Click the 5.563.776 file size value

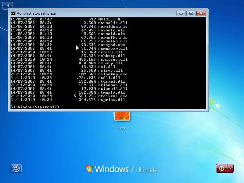click(85, 96)
